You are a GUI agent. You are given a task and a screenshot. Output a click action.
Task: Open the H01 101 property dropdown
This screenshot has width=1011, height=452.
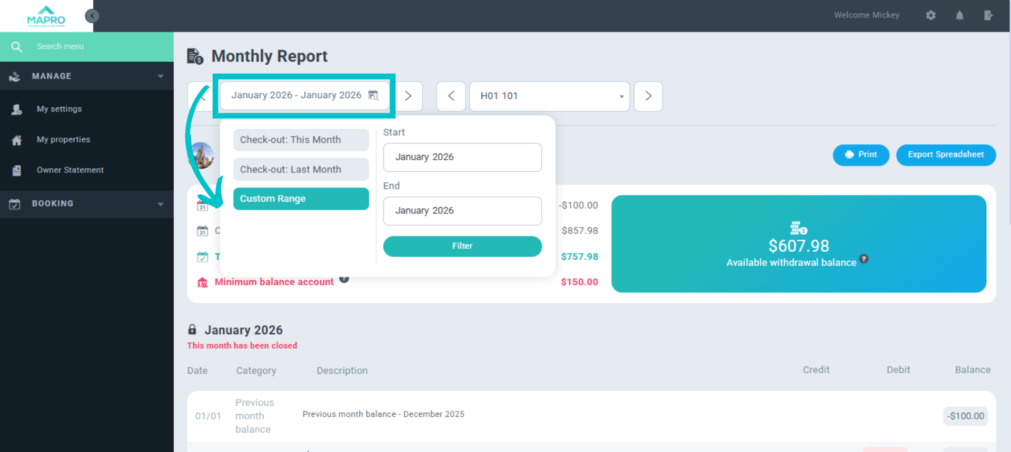549,96
